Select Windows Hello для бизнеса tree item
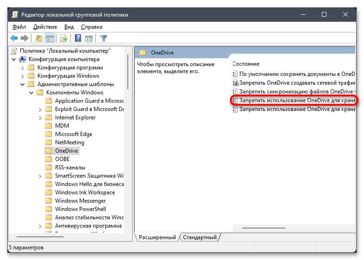364x260 pixels. tap(89, 184)
